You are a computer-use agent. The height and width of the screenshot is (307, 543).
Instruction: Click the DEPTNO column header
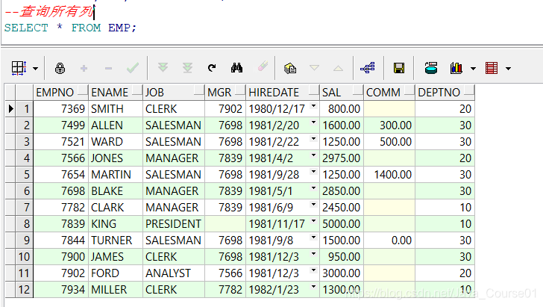coord(445,93)
